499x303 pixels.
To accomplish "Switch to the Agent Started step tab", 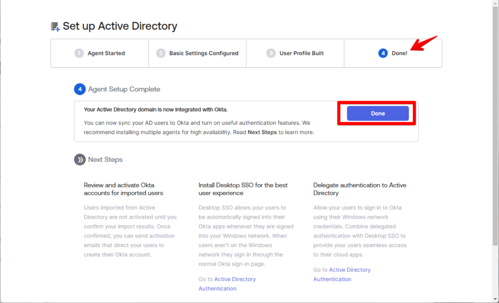I will [99, 53].
